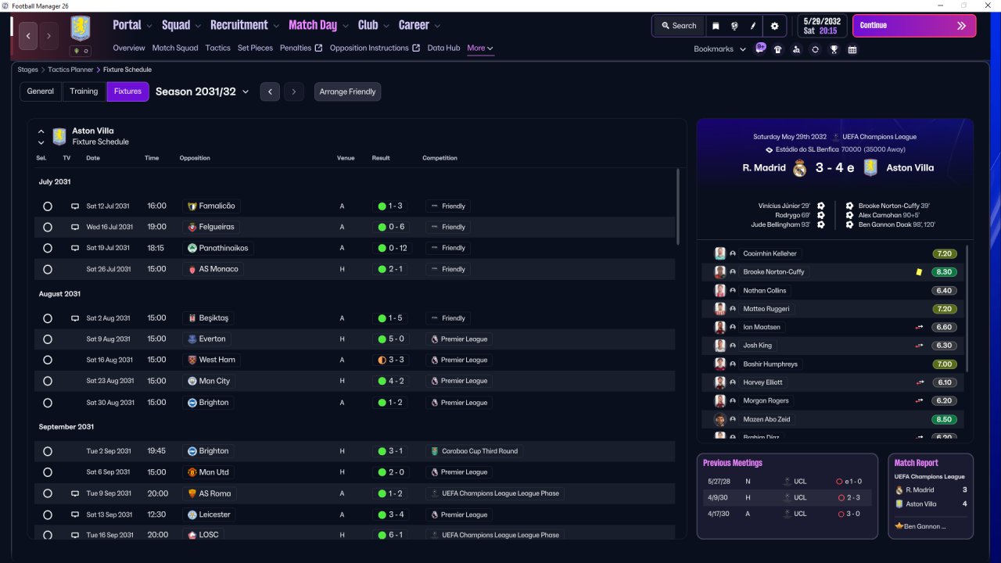Viewport: 1001px width, 563px height.
Task: Open the messages icon with 9+ badge
Action: (x=760, y=48)
